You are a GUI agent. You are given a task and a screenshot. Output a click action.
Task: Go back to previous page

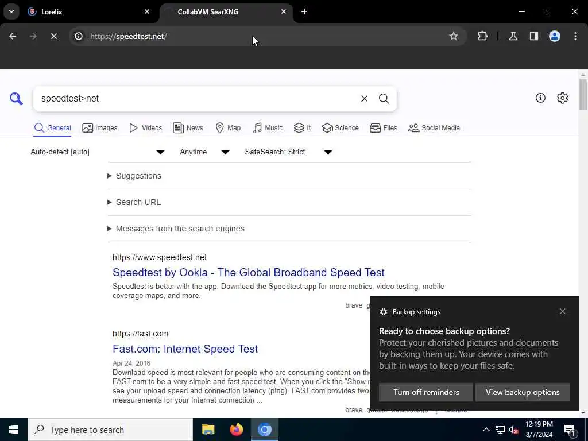click(13, 36)
